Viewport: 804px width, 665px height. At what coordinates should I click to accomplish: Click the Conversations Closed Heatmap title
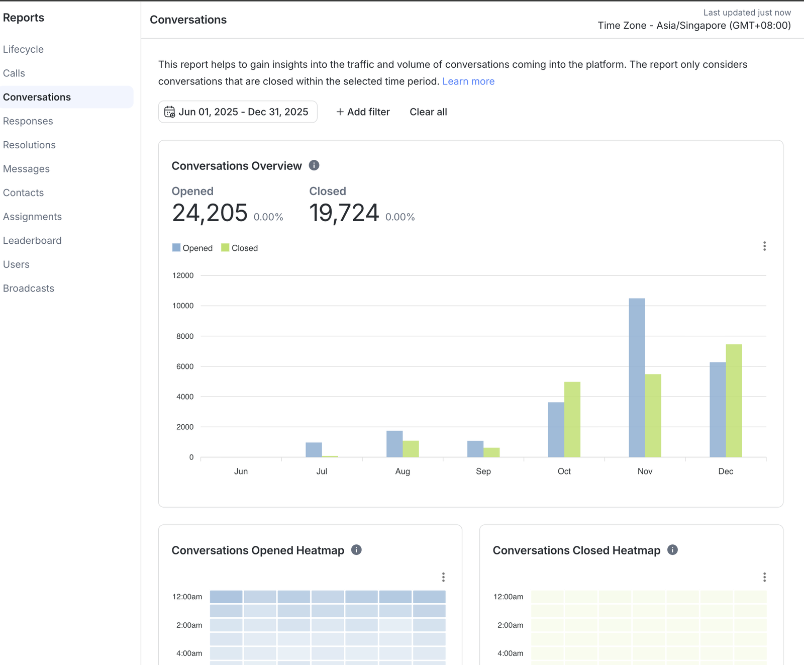[x=576, y=550]
